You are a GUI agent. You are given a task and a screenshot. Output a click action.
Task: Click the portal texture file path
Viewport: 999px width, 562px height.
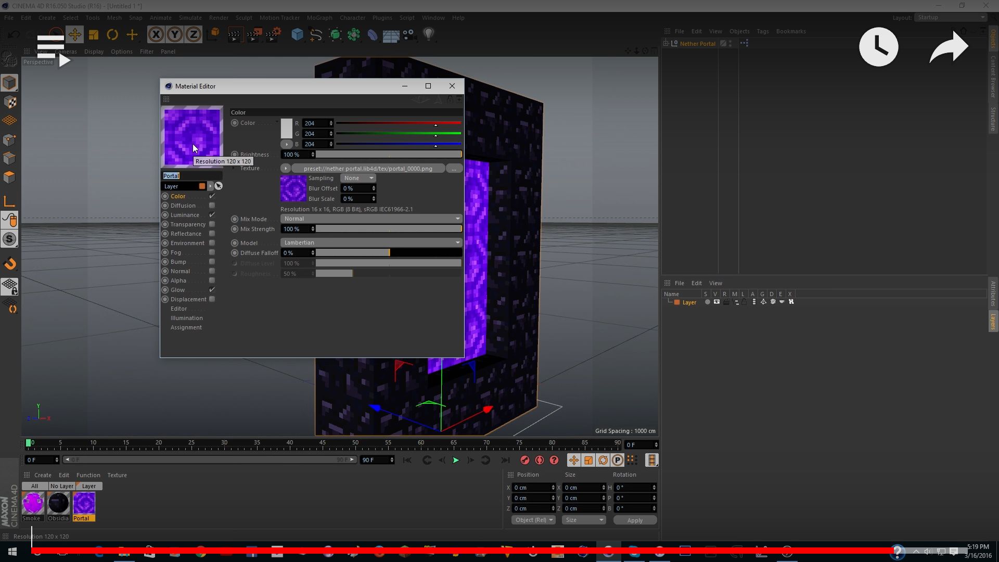click(368, 169)
